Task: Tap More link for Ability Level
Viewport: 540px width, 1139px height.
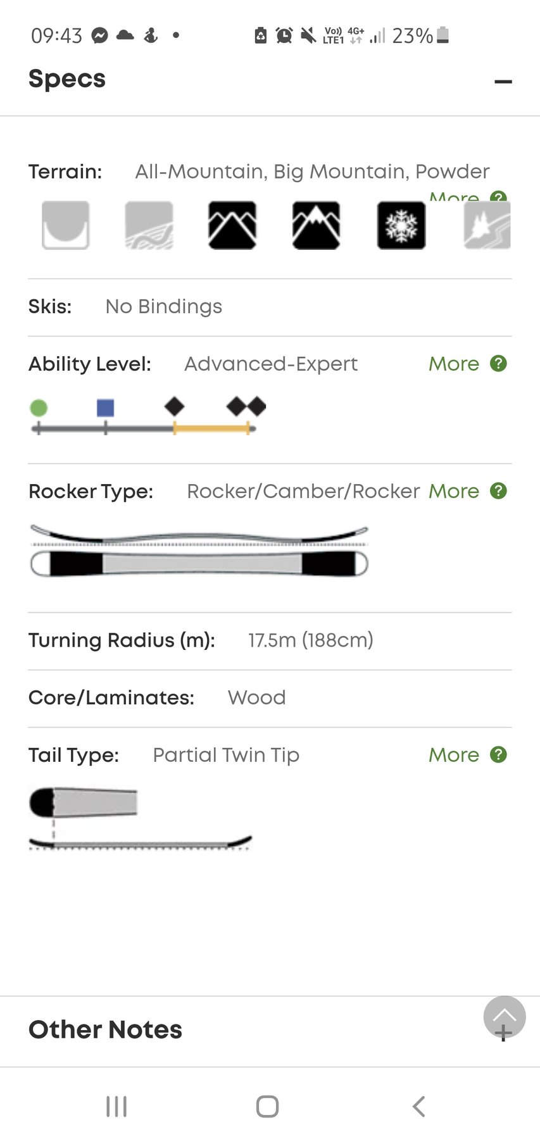Action: (x=454, y=364)
